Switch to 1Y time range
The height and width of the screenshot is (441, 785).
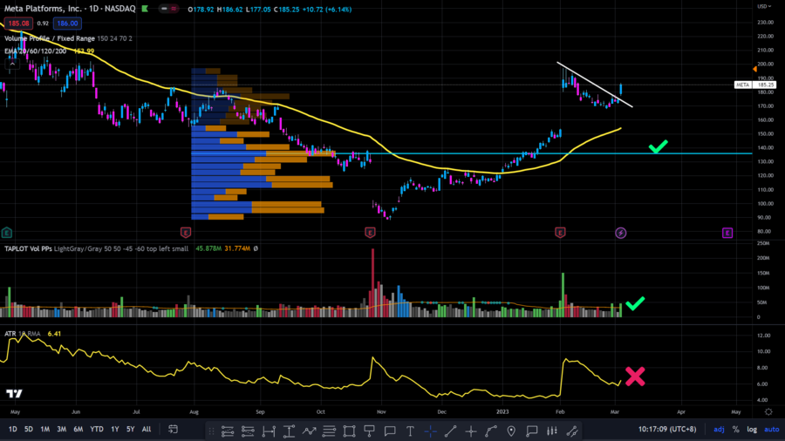click(x=114, y=429)
